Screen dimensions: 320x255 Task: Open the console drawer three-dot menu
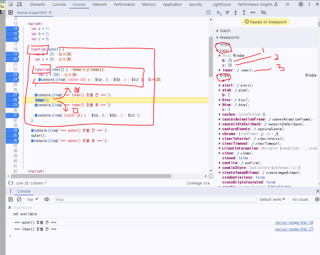[11, 191]
